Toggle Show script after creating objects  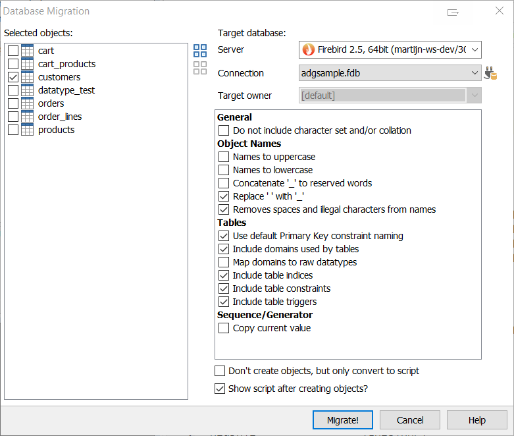pos(220,389)
